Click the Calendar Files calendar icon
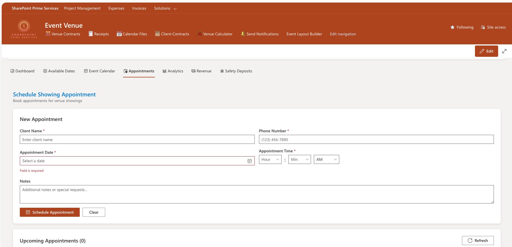Screen dimensions: 512x247 coord(119,34)
